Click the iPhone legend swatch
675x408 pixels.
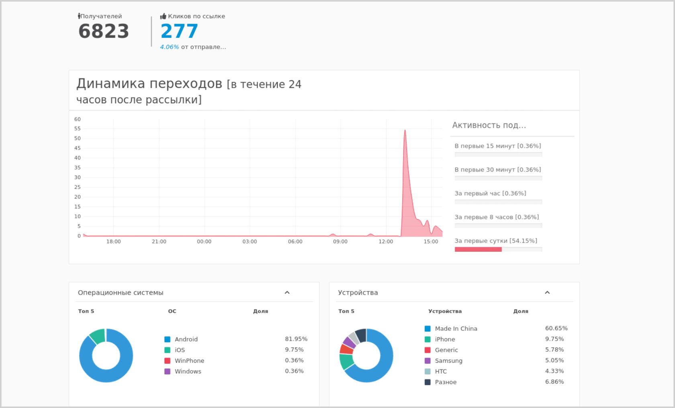tap(427, 339)
